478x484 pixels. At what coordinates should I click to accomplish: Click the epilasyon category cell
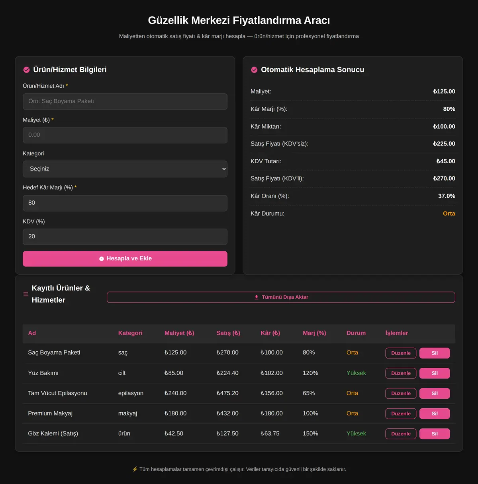pos(131,393)
